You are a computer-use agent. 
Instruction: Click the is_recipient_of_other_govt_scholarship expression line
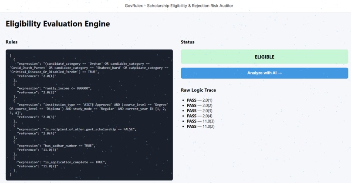click(x=77, y=130)
